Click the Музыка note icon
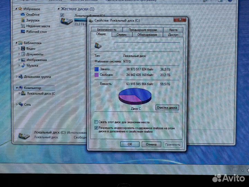249x187 pixels. point(23,65)
